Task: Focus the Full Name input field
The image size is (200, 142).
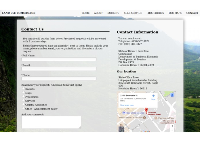Action: pyautogui.click(x=59, y=59)
